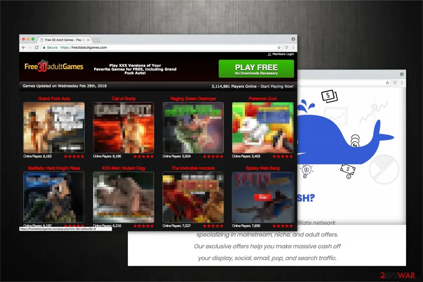This screenshot has height=282, width=423.
Task: Bookmark the page with the star in front window
Action: (279, 47)
